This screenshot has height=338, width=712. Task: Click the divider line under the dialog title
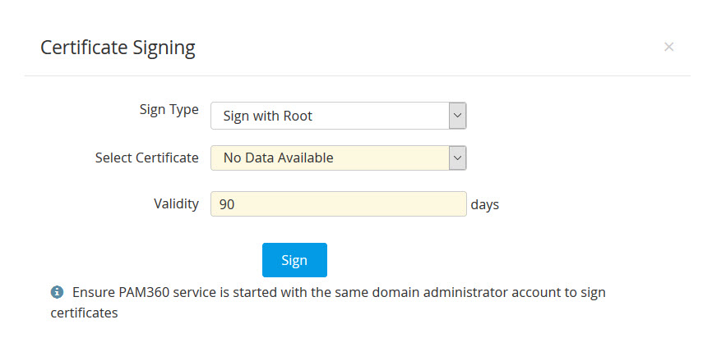(x=357, y=76)
